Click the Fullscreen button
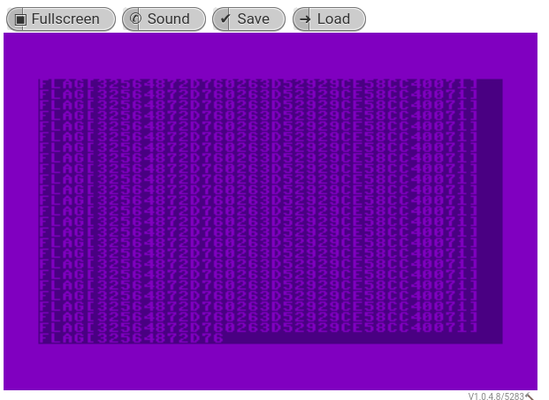The height and width of the screenshot is (400, 549). pos(61,19)
